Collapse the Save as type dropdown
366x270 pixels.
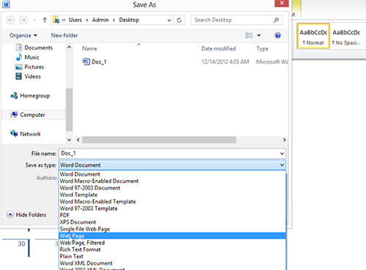282,165
